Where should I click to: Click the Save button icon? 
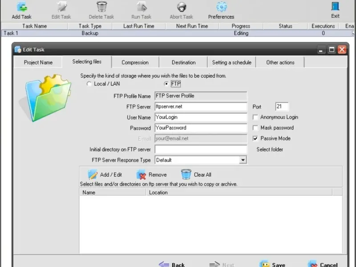click(264, 264)
